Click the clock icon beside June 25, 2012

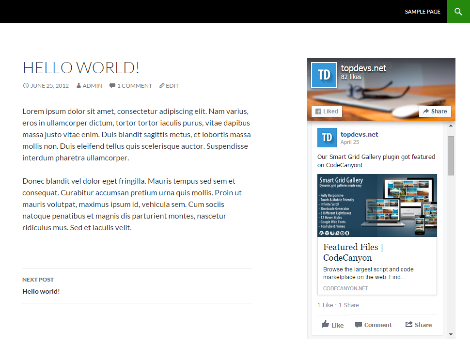[x=26, y=86]
